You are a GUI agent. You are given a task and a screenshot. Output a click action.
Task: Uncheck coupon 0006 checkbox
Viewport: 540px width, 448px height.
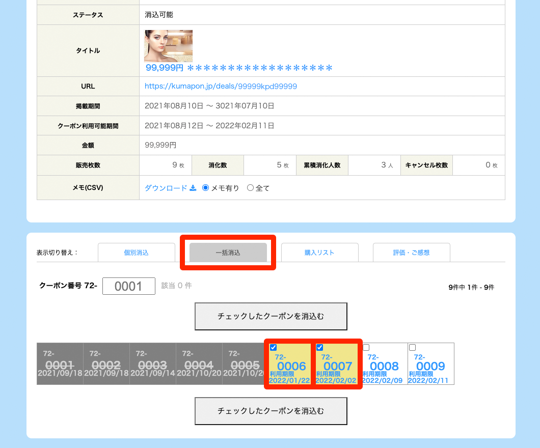(274, 347)
